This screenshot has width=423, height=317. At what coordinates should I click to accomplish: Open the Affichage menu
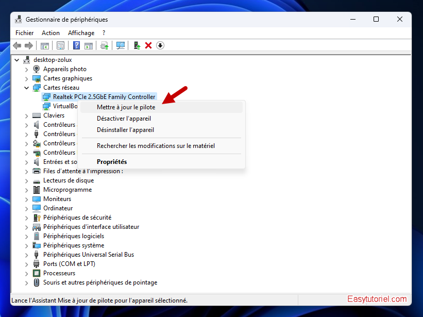(x=81, y=33)
